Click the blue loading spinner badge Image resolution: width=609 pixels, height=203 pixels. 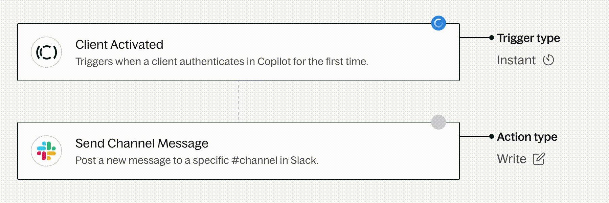[438, 23]
